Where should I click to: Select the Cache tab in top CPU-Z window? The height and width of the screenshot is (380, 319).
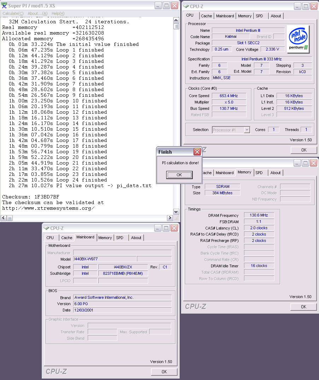206,16
